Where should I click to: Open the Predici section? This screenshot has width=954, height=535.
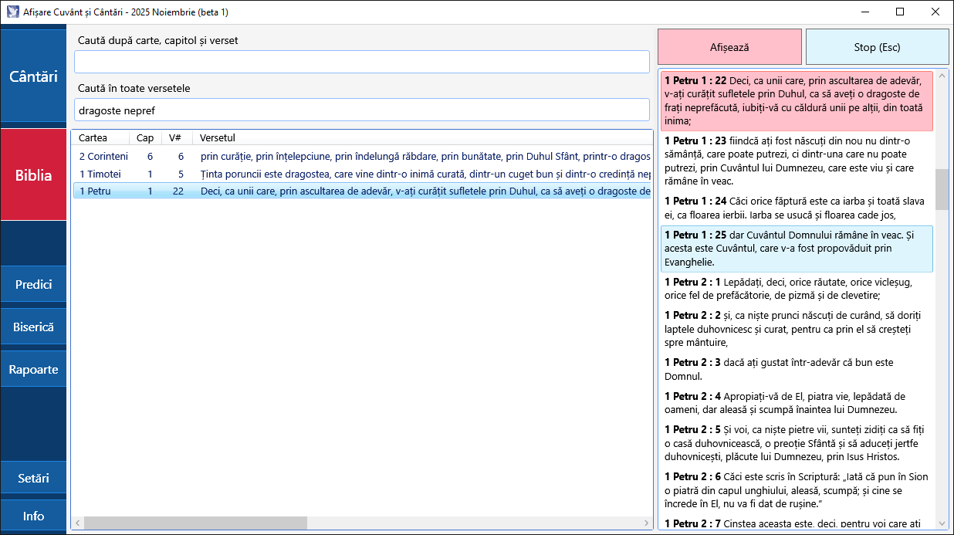pyautogui.click(x=33, y=284)
